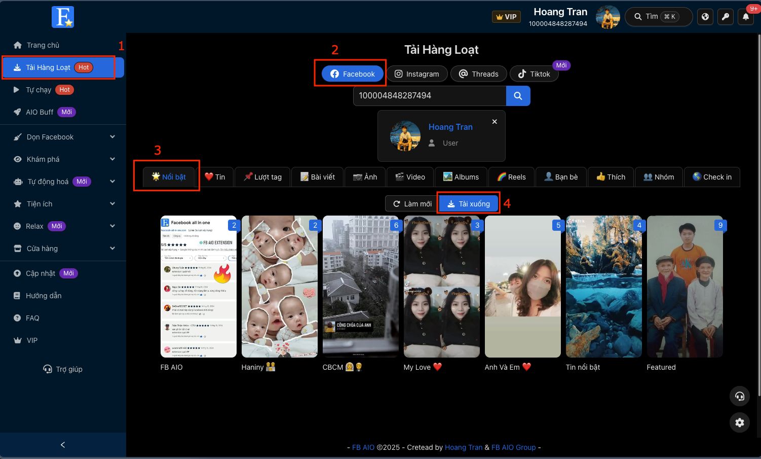The image size is (761, 459).
Task: Close the Hoang Tran user card
Action: (494, 122)
